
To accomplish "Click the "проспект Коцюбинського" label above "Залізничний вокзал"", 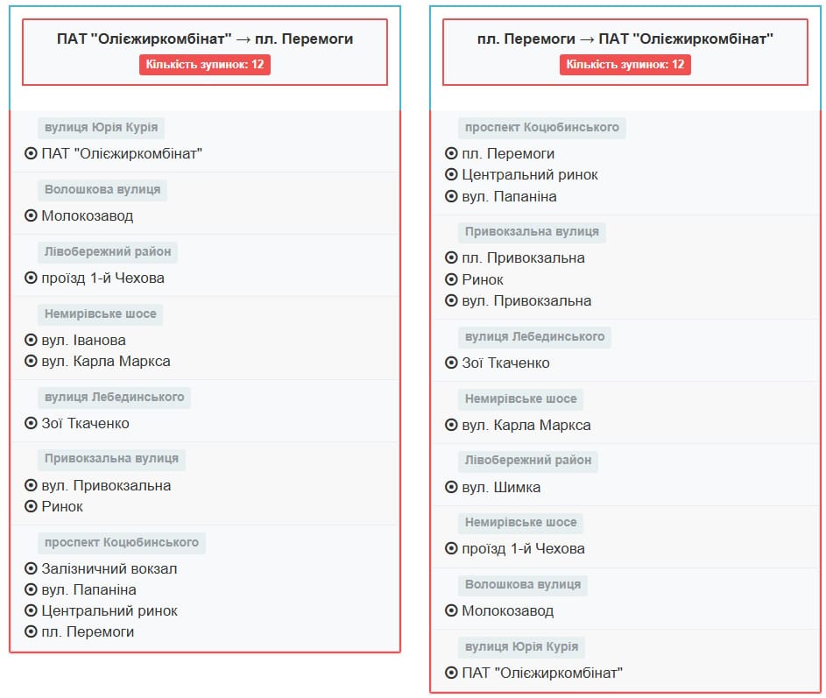I will (121, 542).
